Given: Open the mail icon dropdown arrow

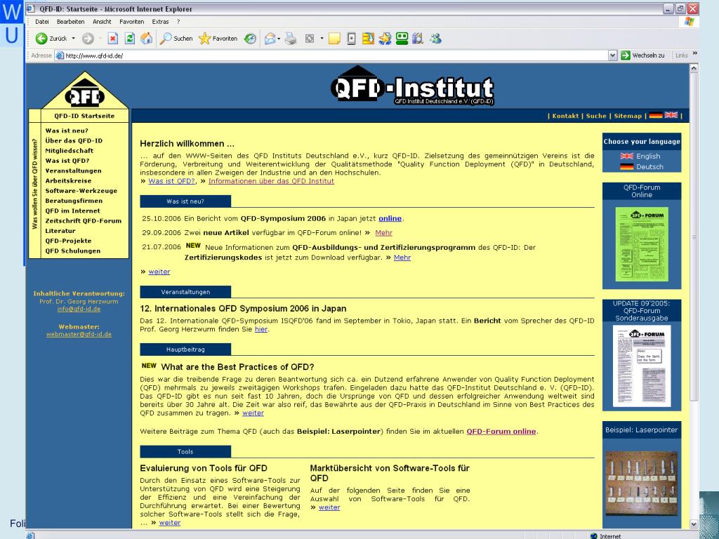Looking at the screenshot, I should click(x=279, y=39).
